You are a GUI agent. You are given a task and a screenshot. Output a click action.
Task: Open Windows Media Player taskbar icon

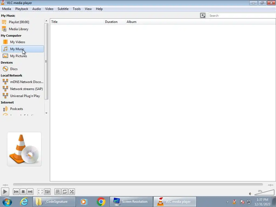tap(84, 202)
